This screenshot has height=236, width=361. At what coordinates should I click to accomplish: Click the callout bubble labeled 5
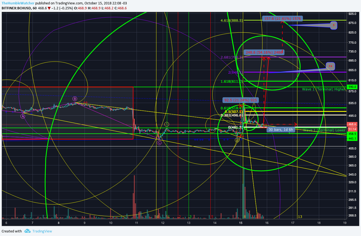tap(333, 25)
